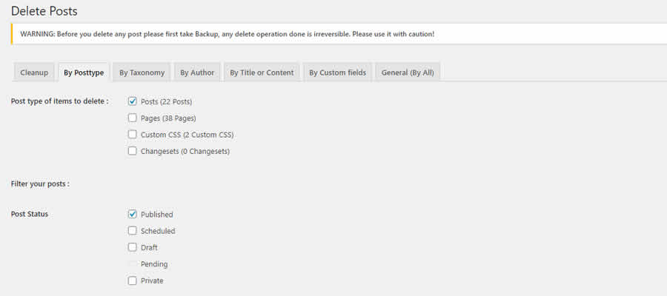The width and height of the screenshot is (667, 296).
Task: Select the Scheduled status checkbox
Action: coord(133,231)
